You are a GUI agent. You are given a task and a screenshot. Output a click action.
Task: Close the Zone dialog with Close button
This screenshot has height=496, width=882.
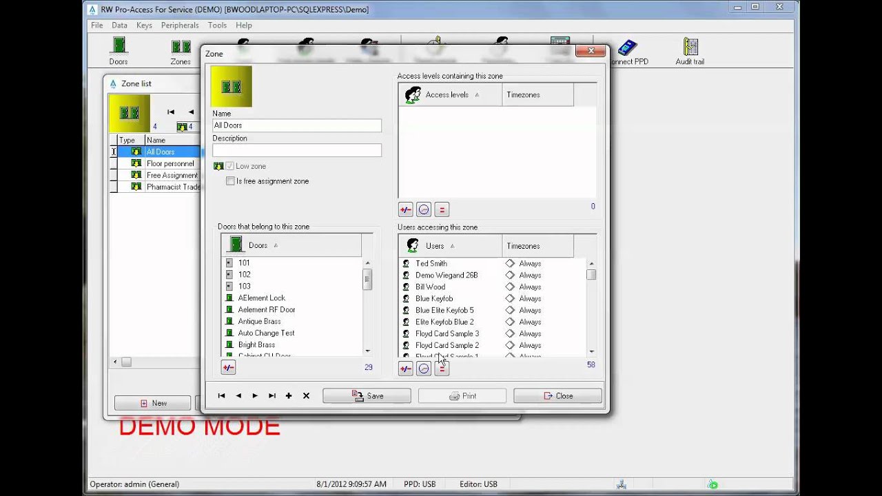coord(557,396)
